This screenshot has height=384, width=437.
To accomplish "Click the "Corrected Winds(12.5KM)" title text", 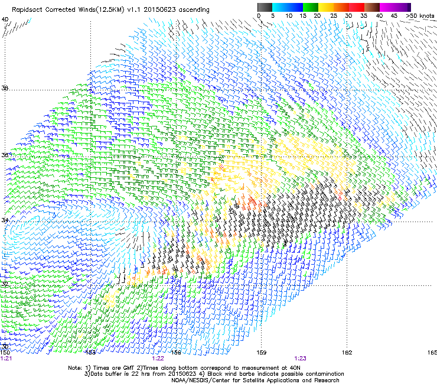I will click(x=85, y=10).
